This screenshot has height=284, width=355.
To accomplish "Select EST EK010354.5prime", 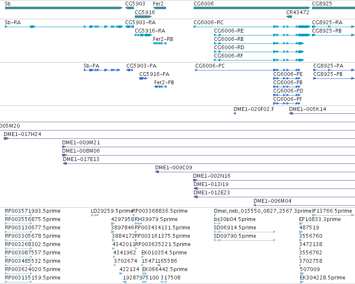I will (x=164, y=253).
